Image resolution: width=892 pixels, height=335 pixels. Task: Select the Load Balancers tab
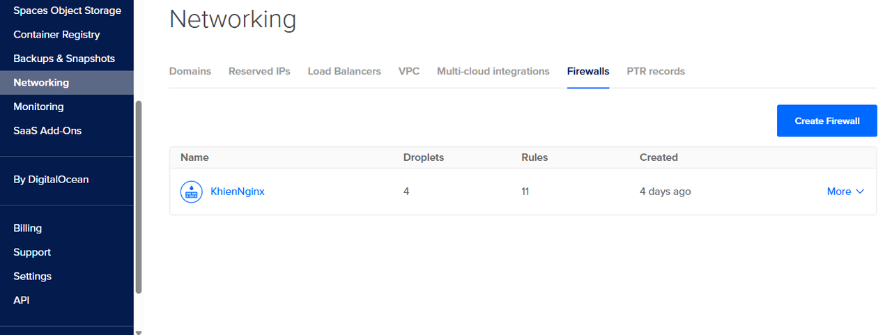[344, 71]
